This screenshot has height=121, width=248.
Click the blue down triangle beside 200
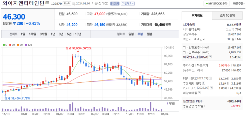point(14,24)
